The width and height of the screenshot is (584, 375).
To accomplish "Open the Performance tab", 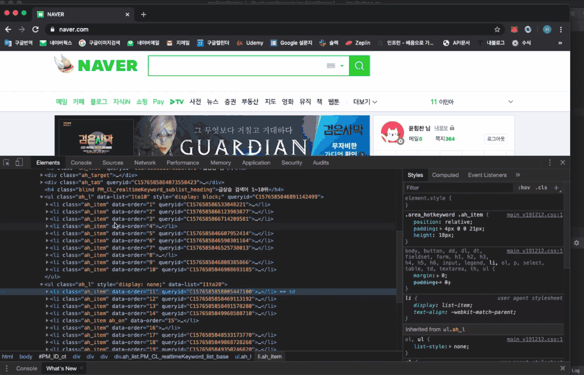I will [183, 163].
